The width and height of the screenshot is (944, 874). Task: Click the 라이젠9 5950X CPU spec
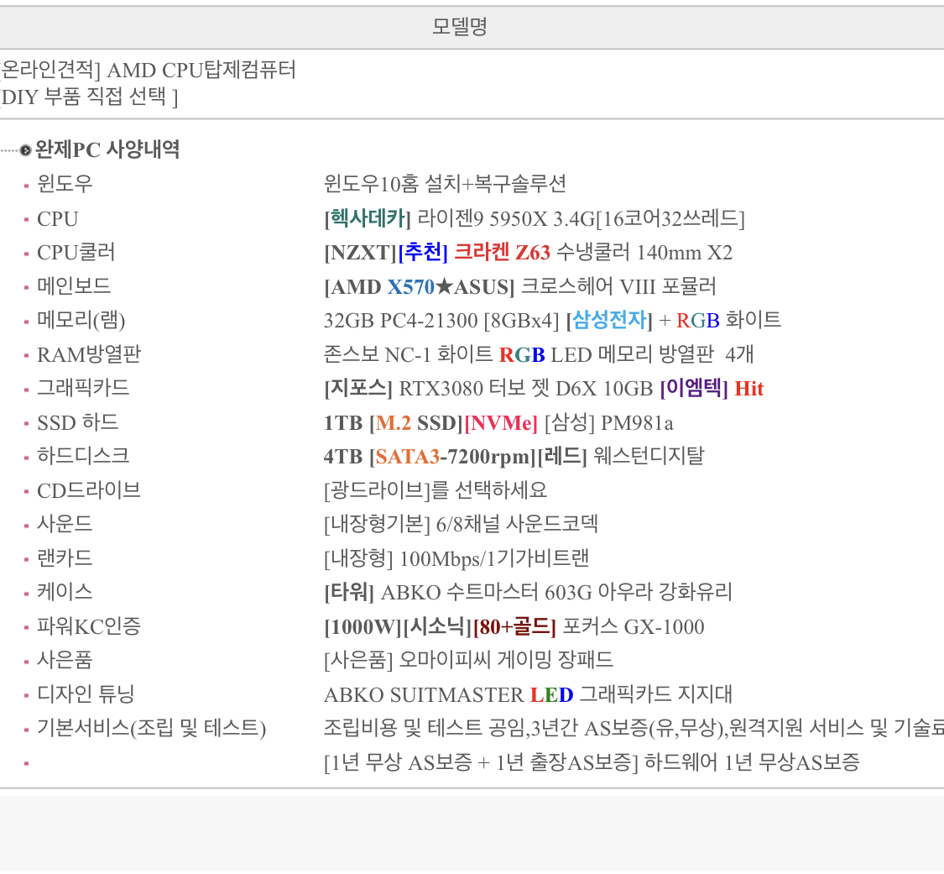coord(534,218)
